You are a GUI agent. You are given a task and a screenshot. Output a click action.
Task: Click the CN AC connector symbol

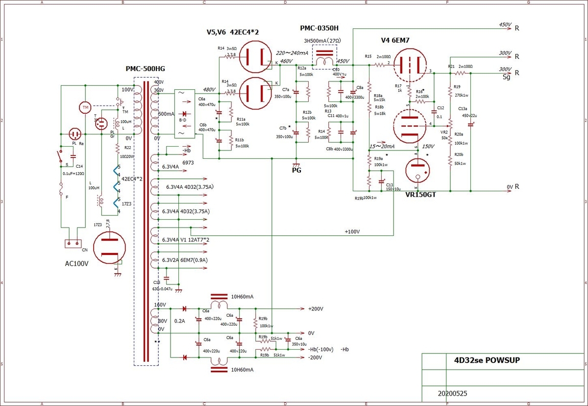pos(73,243)
